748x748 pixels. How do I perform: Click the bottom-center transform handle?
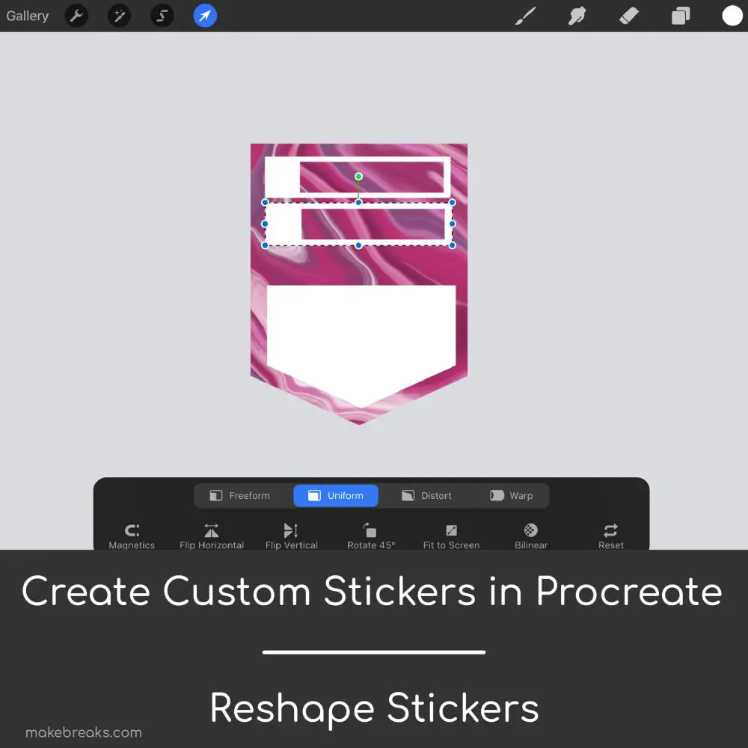pos(359,245)
